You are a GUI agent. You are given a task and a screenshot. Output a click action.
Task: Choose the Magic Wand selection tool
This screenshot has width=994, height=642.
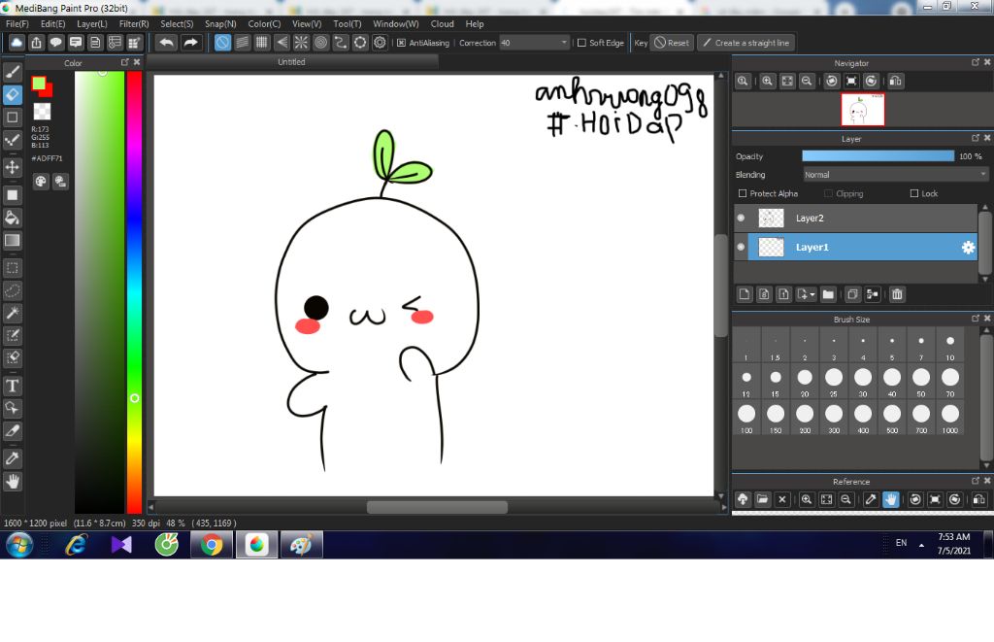click(13, 313)
